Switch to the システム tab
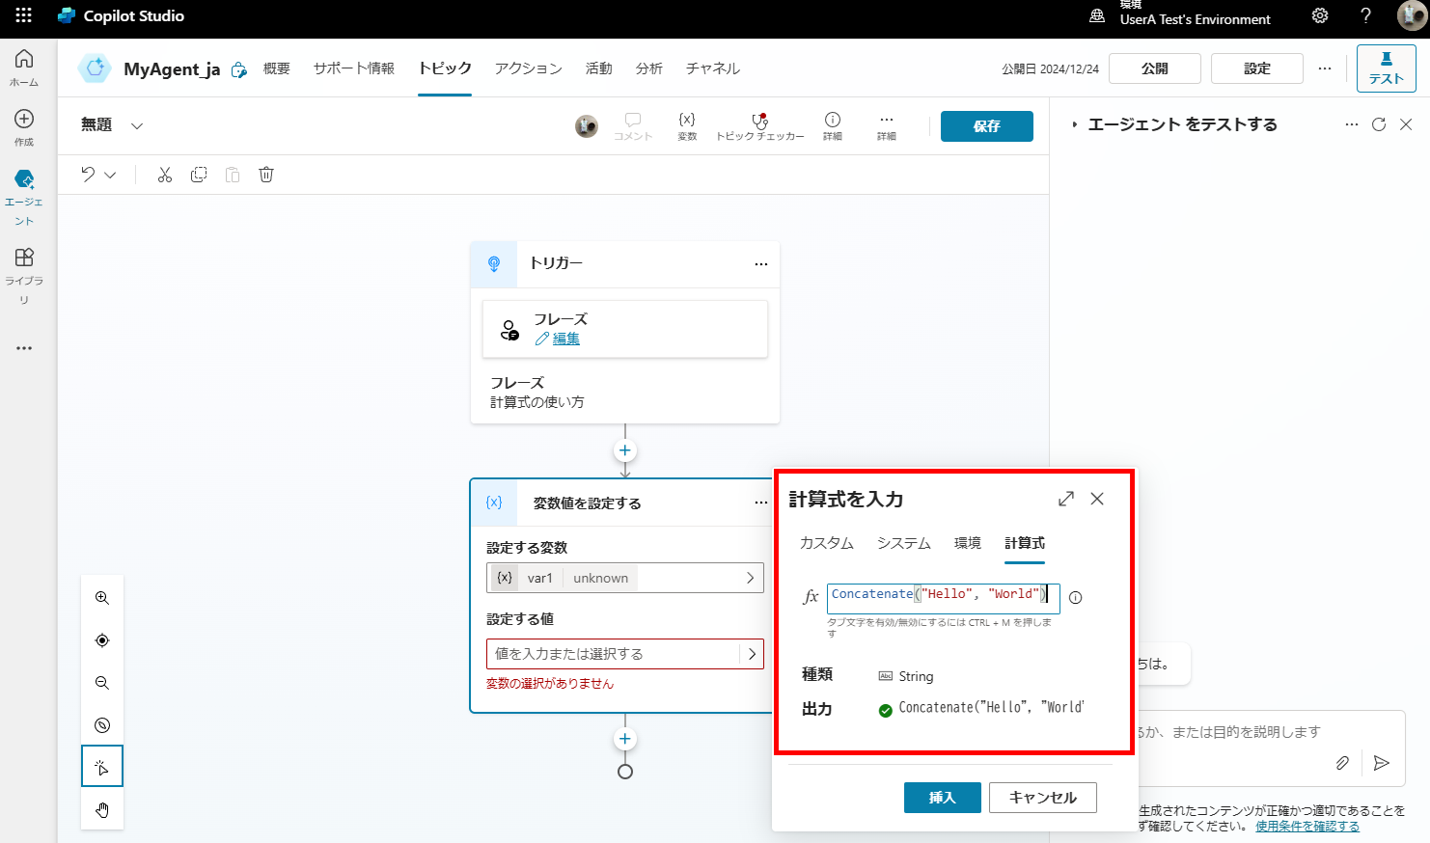This screenshot has height=843, width=1430. [903, 543]
